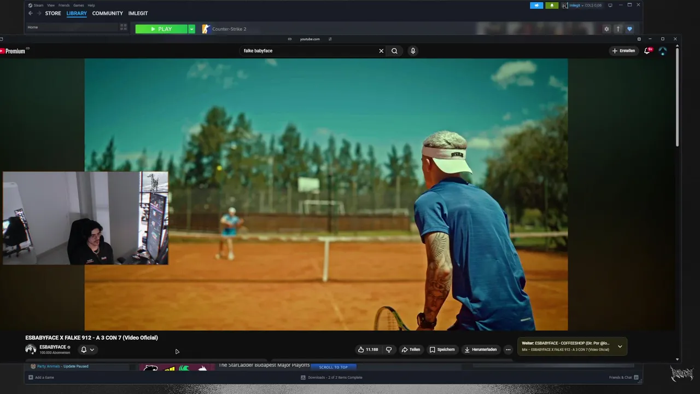This screenshot has width=700, height=394.
Task: Click the YouTube page vertical scrollbar
Action: point(678,99)
